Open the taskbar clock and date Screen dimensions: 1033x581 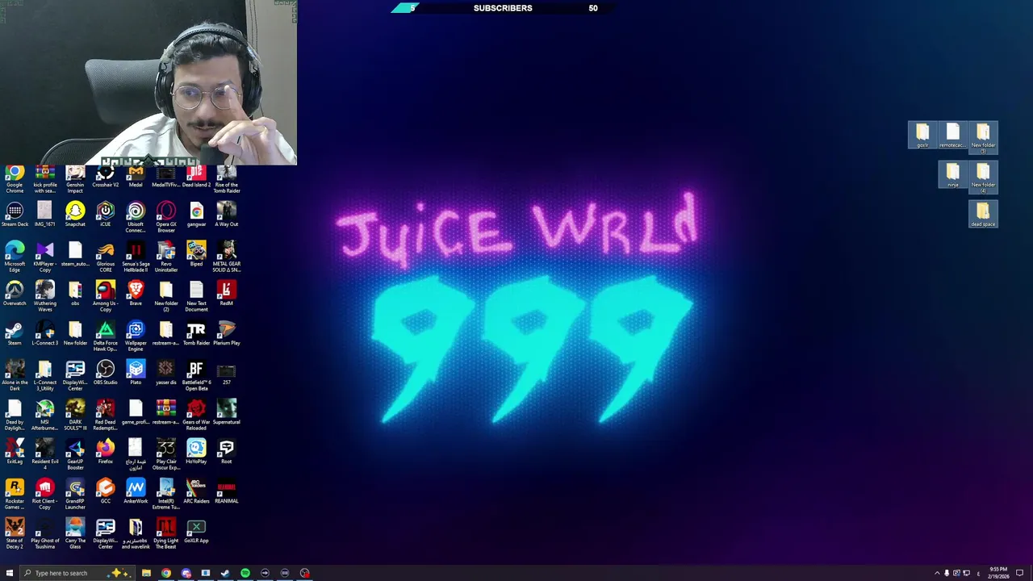[998, 573]
